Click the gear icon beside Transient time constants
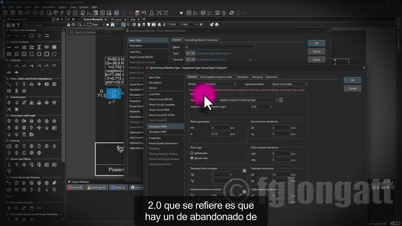Image resolution: width=402 pixels, height=226 pixels. point(244,171)
